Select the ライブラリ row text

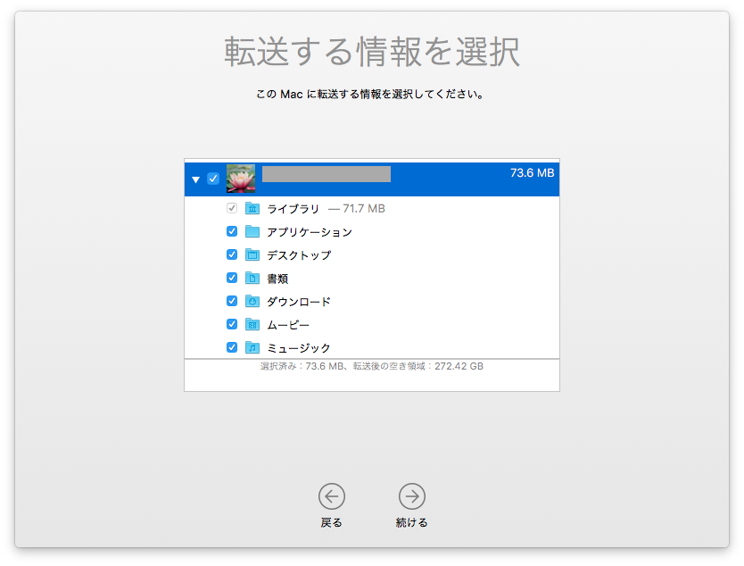(293, 209)
